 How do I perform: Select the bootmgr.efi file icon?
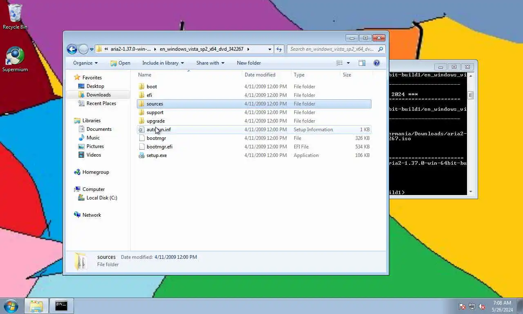point(141,146)
